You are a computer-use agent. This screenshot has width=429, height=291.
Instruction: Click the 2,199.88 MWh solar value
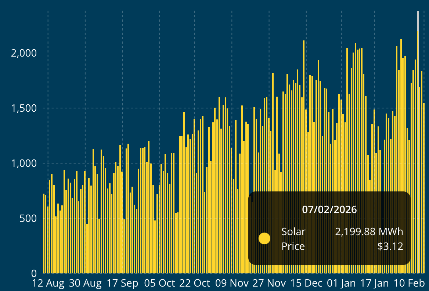click(369, 232)
